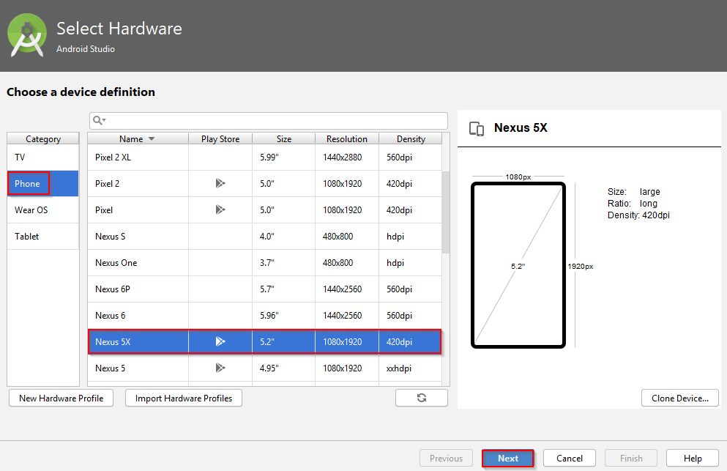Click the Android Studio logo
The width and height of the screenshot is (727, 471).
27,35
